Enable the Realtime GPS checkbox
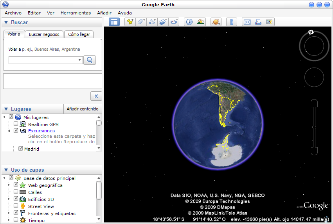Viewport: 333px width, 224px height. point(16,124)
